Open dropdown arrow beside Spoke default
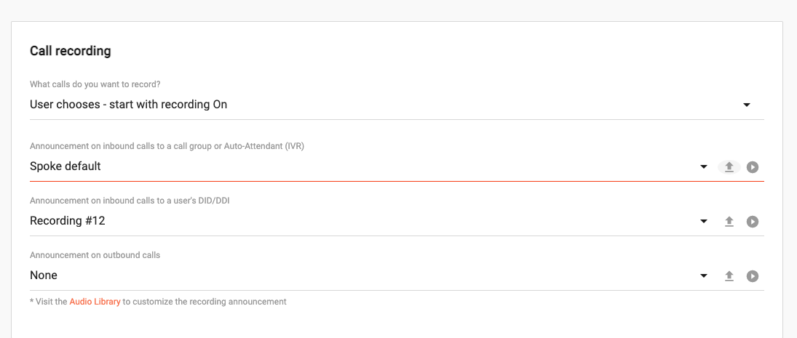Viewport: 797px width, 338px height. pos(704,167)
